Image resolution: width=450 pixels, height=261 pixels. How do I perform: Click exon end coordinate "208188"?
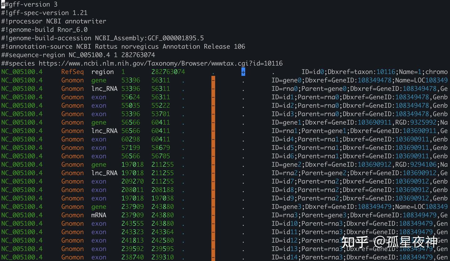pyautogui.click(x=162, y=190)
